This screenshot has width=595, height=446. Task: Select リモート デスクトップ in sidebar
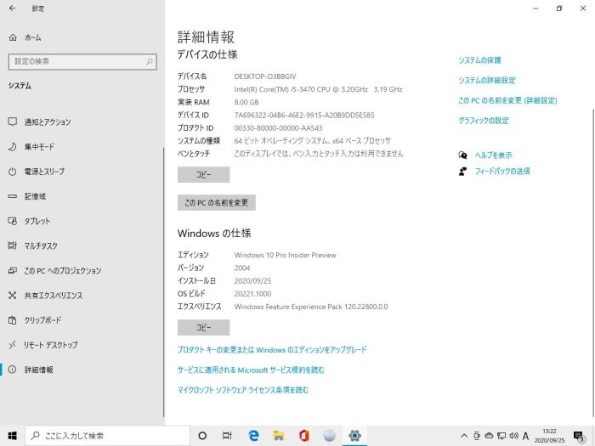pyautogui.click(x=50, y=345)
